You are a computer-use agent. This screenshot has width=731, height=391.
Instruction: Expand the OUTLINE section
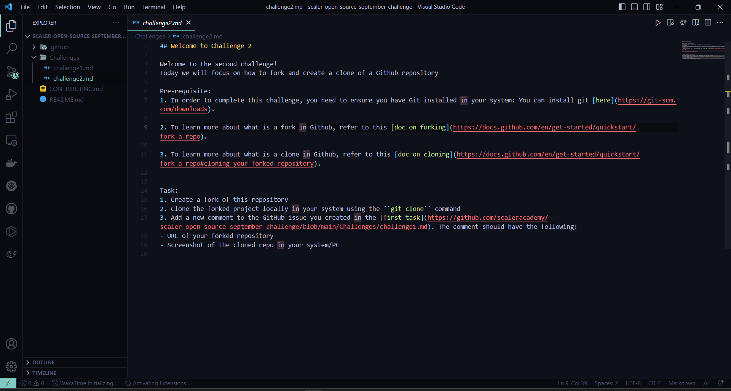pyautogui.click(x=44, y=362)
